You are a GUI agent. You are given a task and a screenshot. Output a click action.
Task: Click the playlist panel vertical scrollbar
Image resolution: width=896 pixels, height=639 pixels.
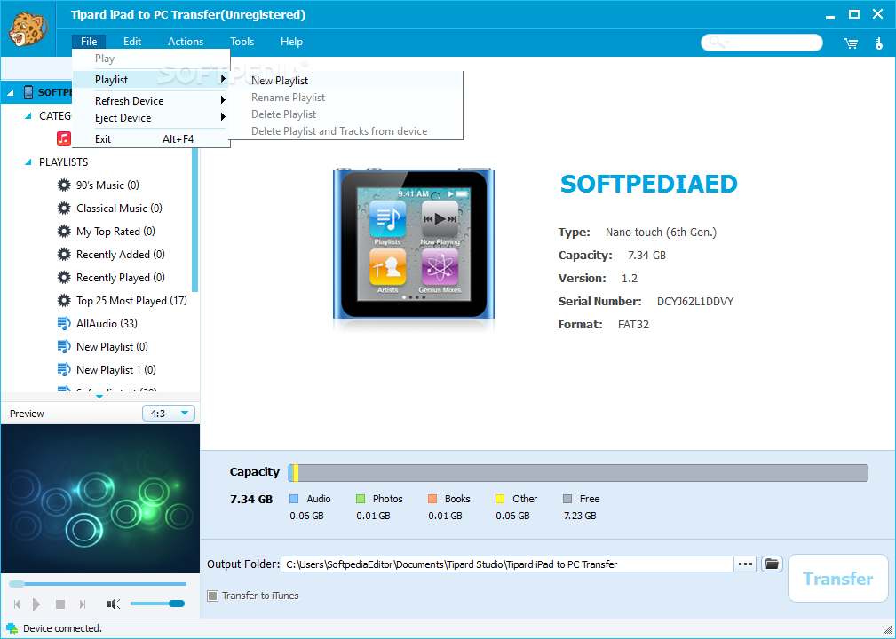[195, 220]
